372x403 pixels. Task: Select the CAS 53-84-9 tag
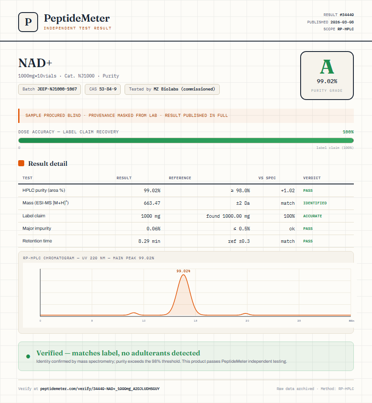coord(103,89)
